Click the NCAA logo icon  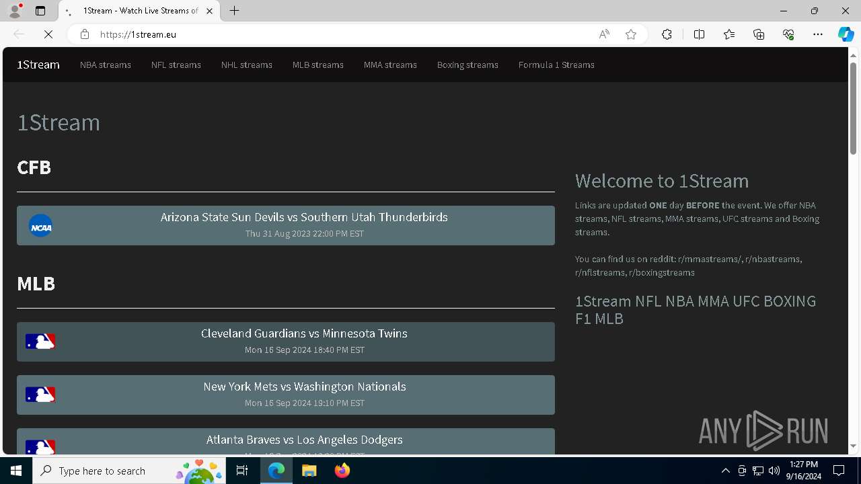coord(40,226)
